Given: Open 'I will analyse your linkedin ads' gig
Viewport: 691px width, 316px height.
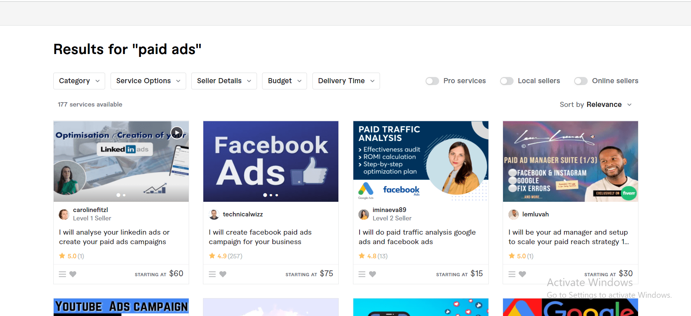Looking at the screenshot, I should click(114, 237).
